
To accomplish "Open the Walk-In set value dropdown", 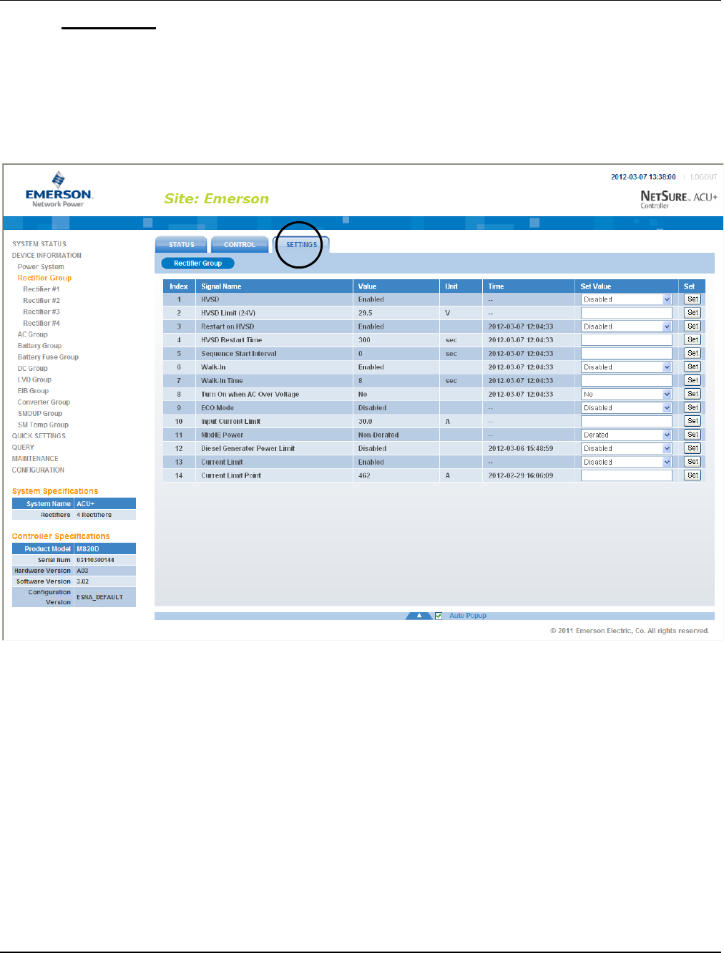I will pyautogui.click(x=627, y=367).
